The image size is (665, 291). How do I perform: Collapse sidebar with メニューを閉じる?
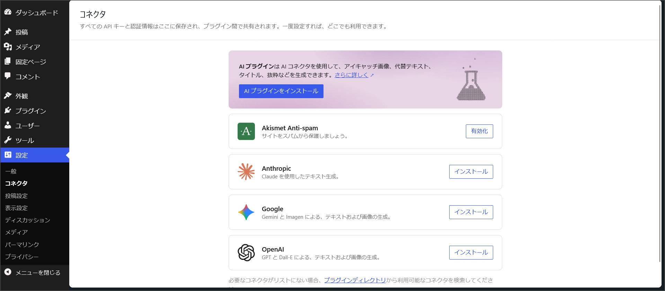click(x=35, y=273)
